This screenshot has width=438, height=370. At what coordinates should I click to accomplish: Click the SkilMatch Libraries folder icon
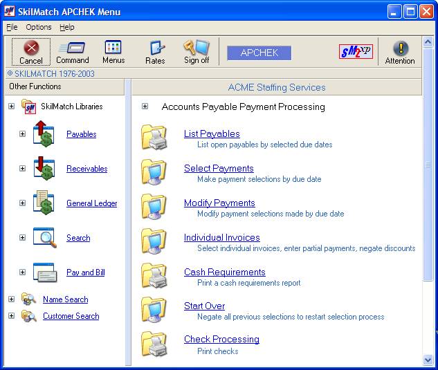coord(28,107)
